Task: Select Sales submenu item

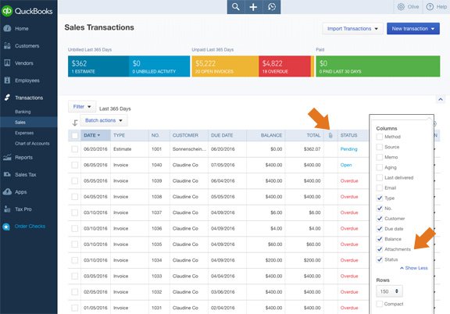Action: pyautogui.click(x=29, y=123)
